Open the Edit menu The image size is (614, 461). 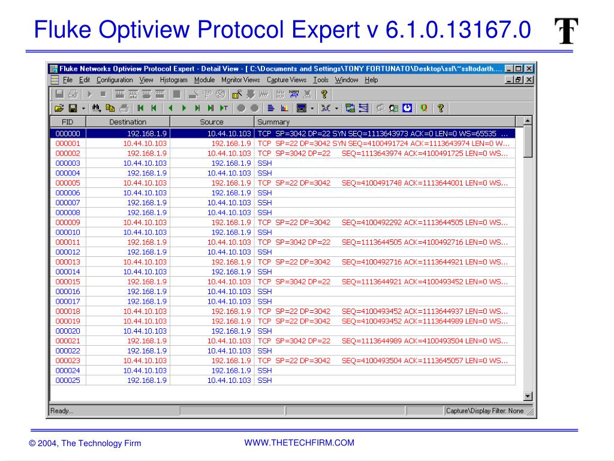click(85, 80)
